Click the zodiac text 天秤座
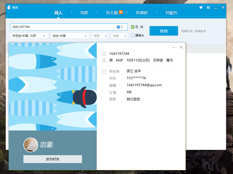The width and height of the screenshot is (233, 174). [x=158, y=60]
